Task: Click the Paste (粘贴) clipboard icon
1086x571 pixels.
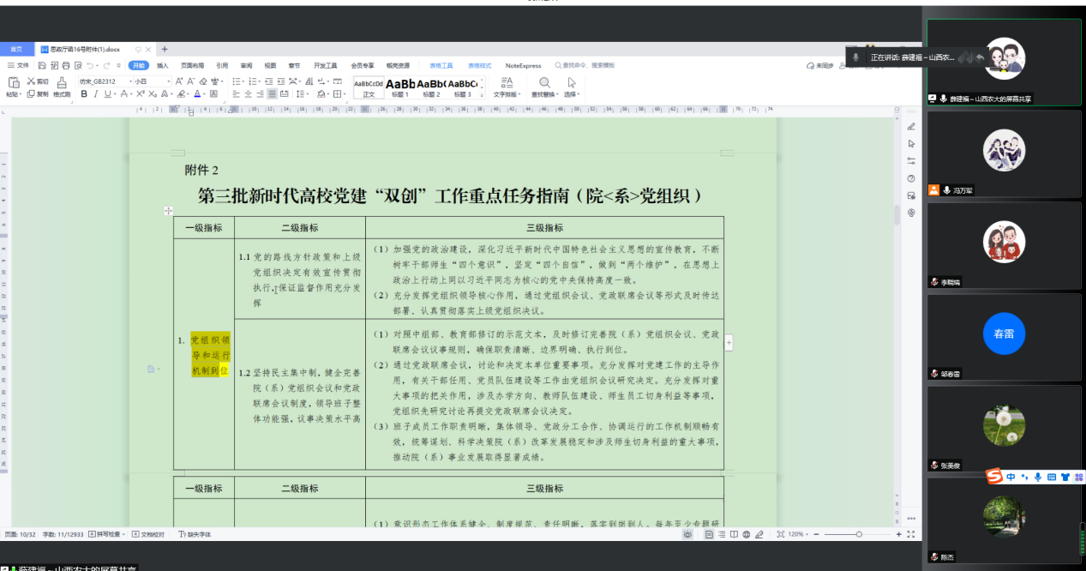Action: [x=14, y=83]
